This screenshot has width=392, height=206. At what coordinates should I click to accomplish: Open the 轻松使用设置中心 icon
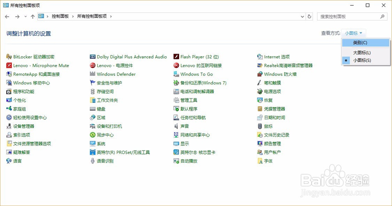(x=9, y=118)
